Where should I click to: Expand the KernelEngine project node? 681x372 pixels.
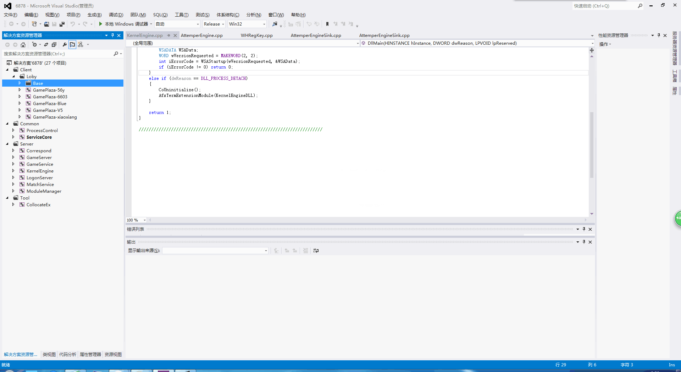click(13, 171)
